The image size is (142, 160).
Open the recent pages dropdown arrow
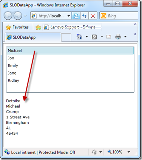(x=25, y=16)
